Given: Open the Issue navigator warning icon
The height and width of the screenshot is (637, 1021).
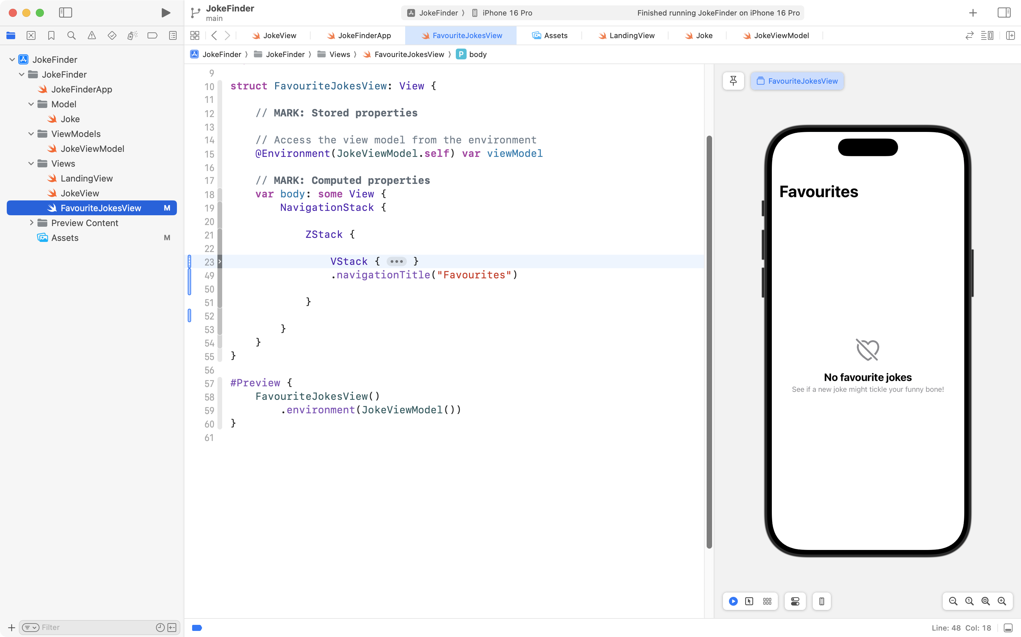Looking at the screenshot, I should point(91,35).
